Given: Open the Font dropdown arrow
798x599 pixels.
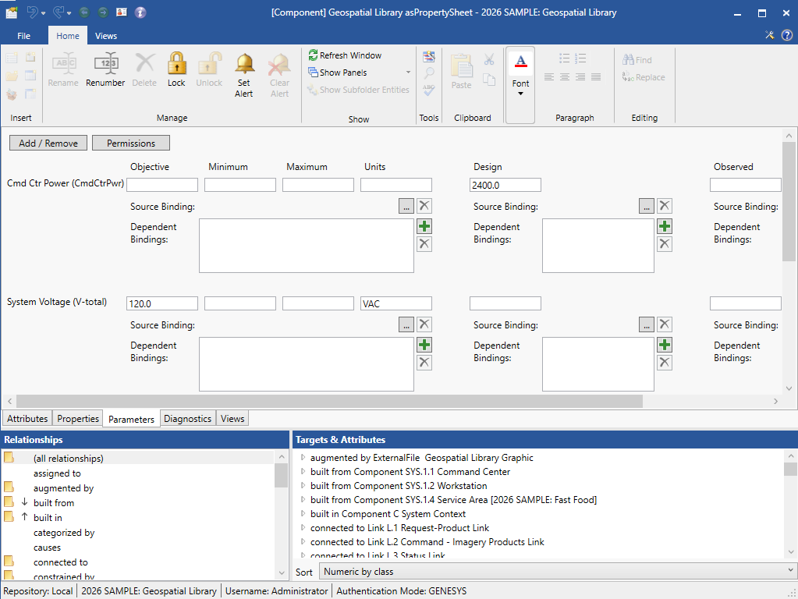Looking at the screenshot, I should pyautogui.click(x=520, y=94).
